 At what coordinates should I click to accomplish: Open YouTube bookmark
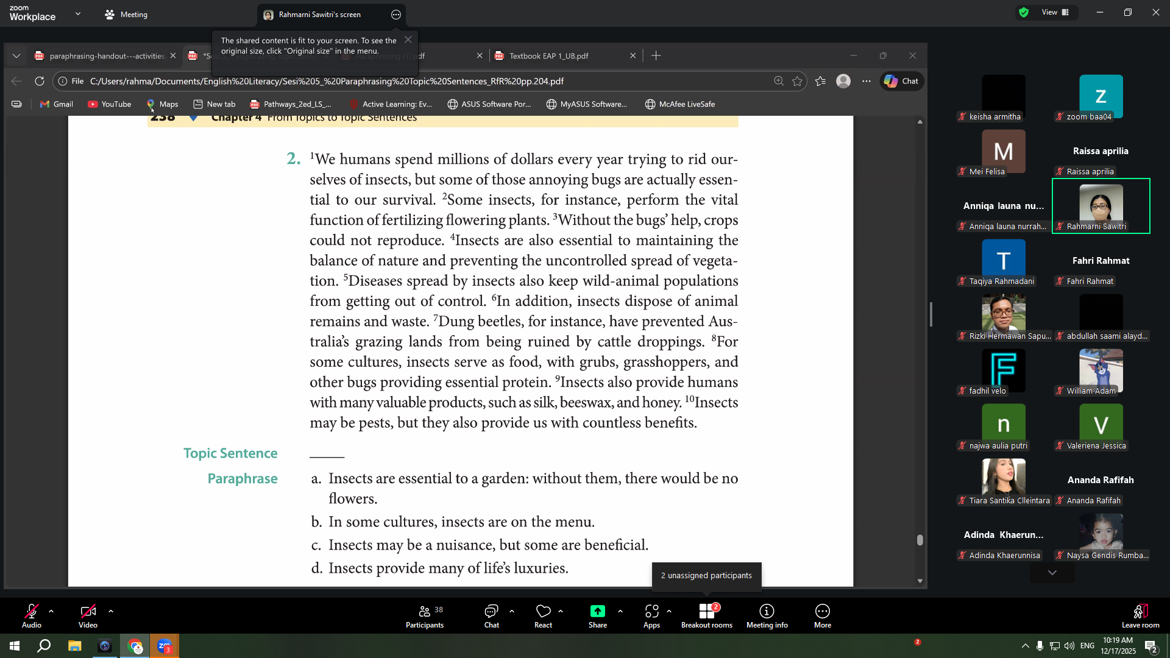click(110, 104)
